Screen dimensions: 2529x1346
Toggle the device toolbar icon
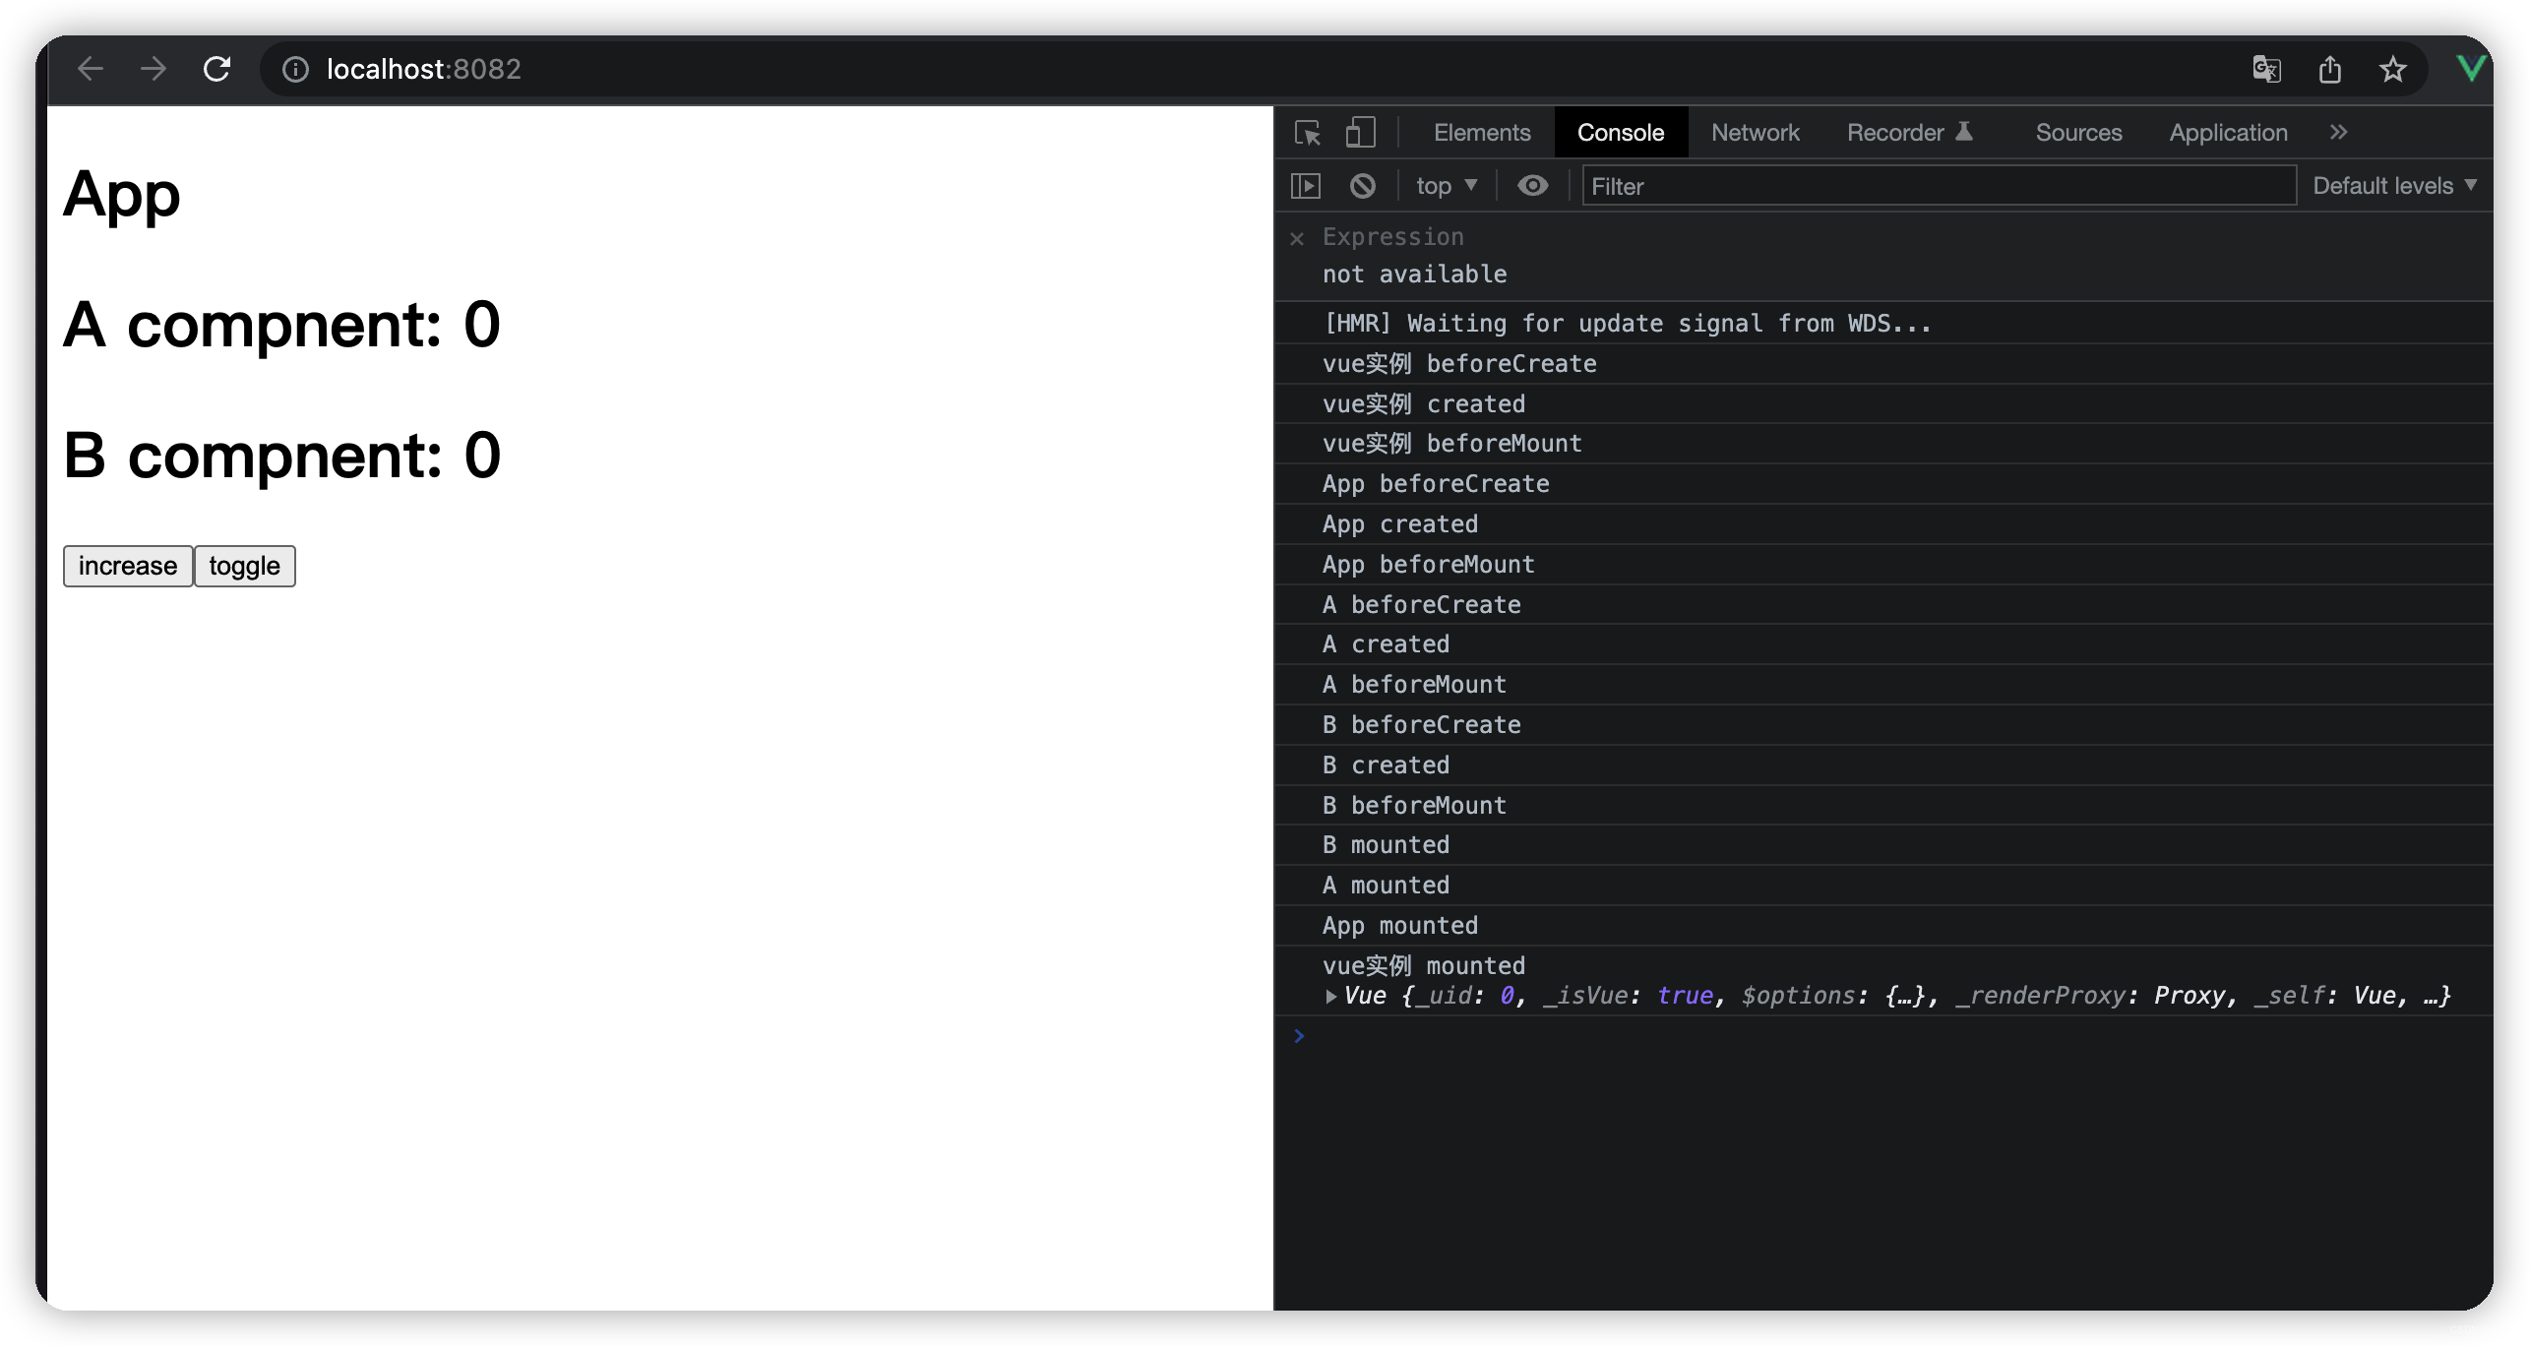pyautogui.click(x=1360, y=133)
